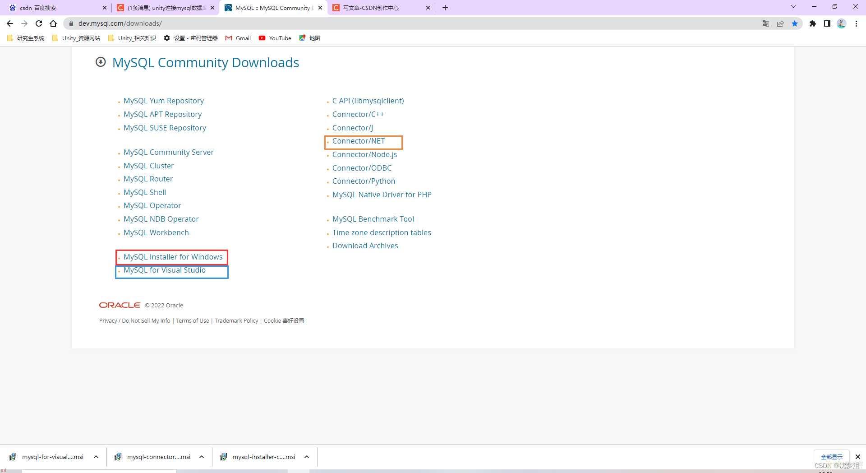Switch to the unity连接mysql数据库 tab

[x=164, y=8]
